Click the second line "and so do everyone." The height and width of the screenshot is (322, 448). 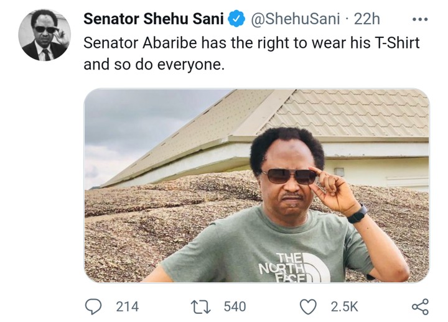pyautogui.click(x=153, y=65)
